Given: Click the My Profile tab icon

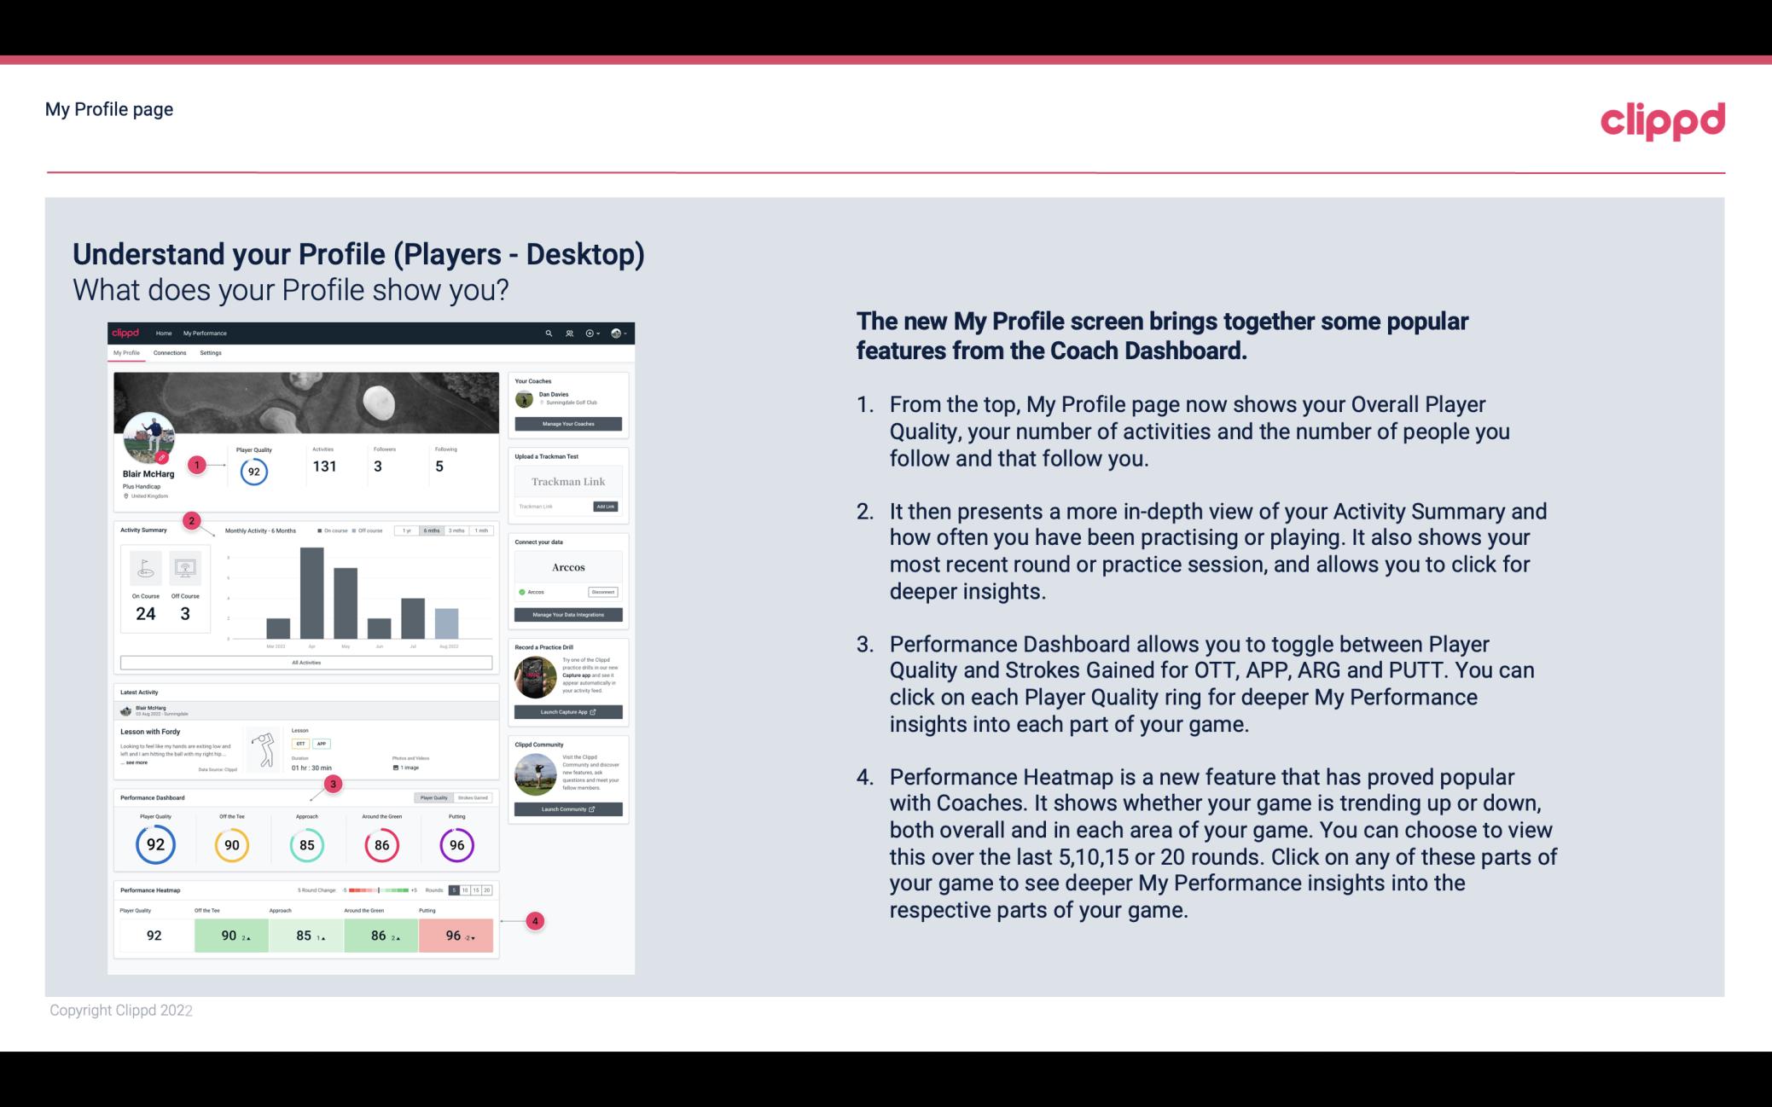Looking at the screenshot, I should pyautogui.click(x=126, y=352).
